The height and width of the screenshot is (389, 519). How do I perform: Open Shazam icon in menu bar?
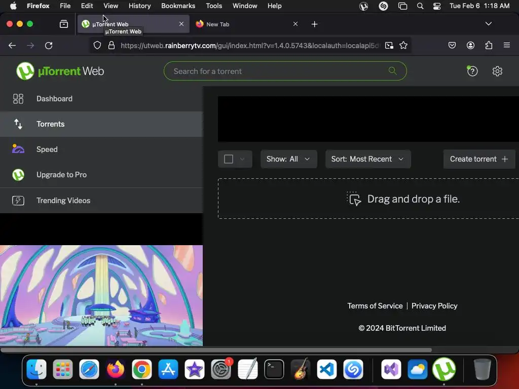coord(383,6)
